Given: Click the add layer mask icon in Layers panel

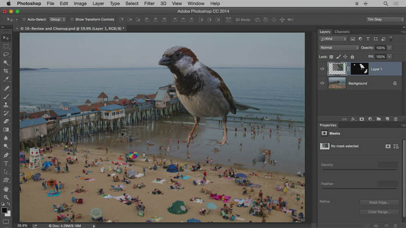Looking at the screenshot, I should [x=362, y=119].
